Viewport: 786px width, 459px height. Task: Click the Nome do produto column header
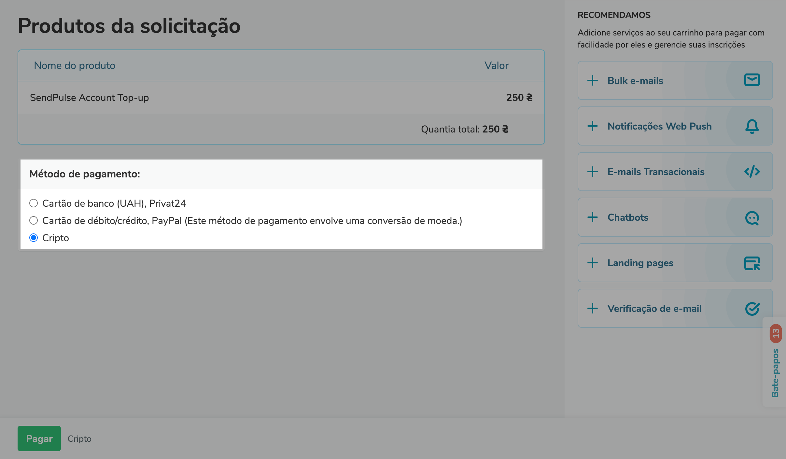[75, 66]
